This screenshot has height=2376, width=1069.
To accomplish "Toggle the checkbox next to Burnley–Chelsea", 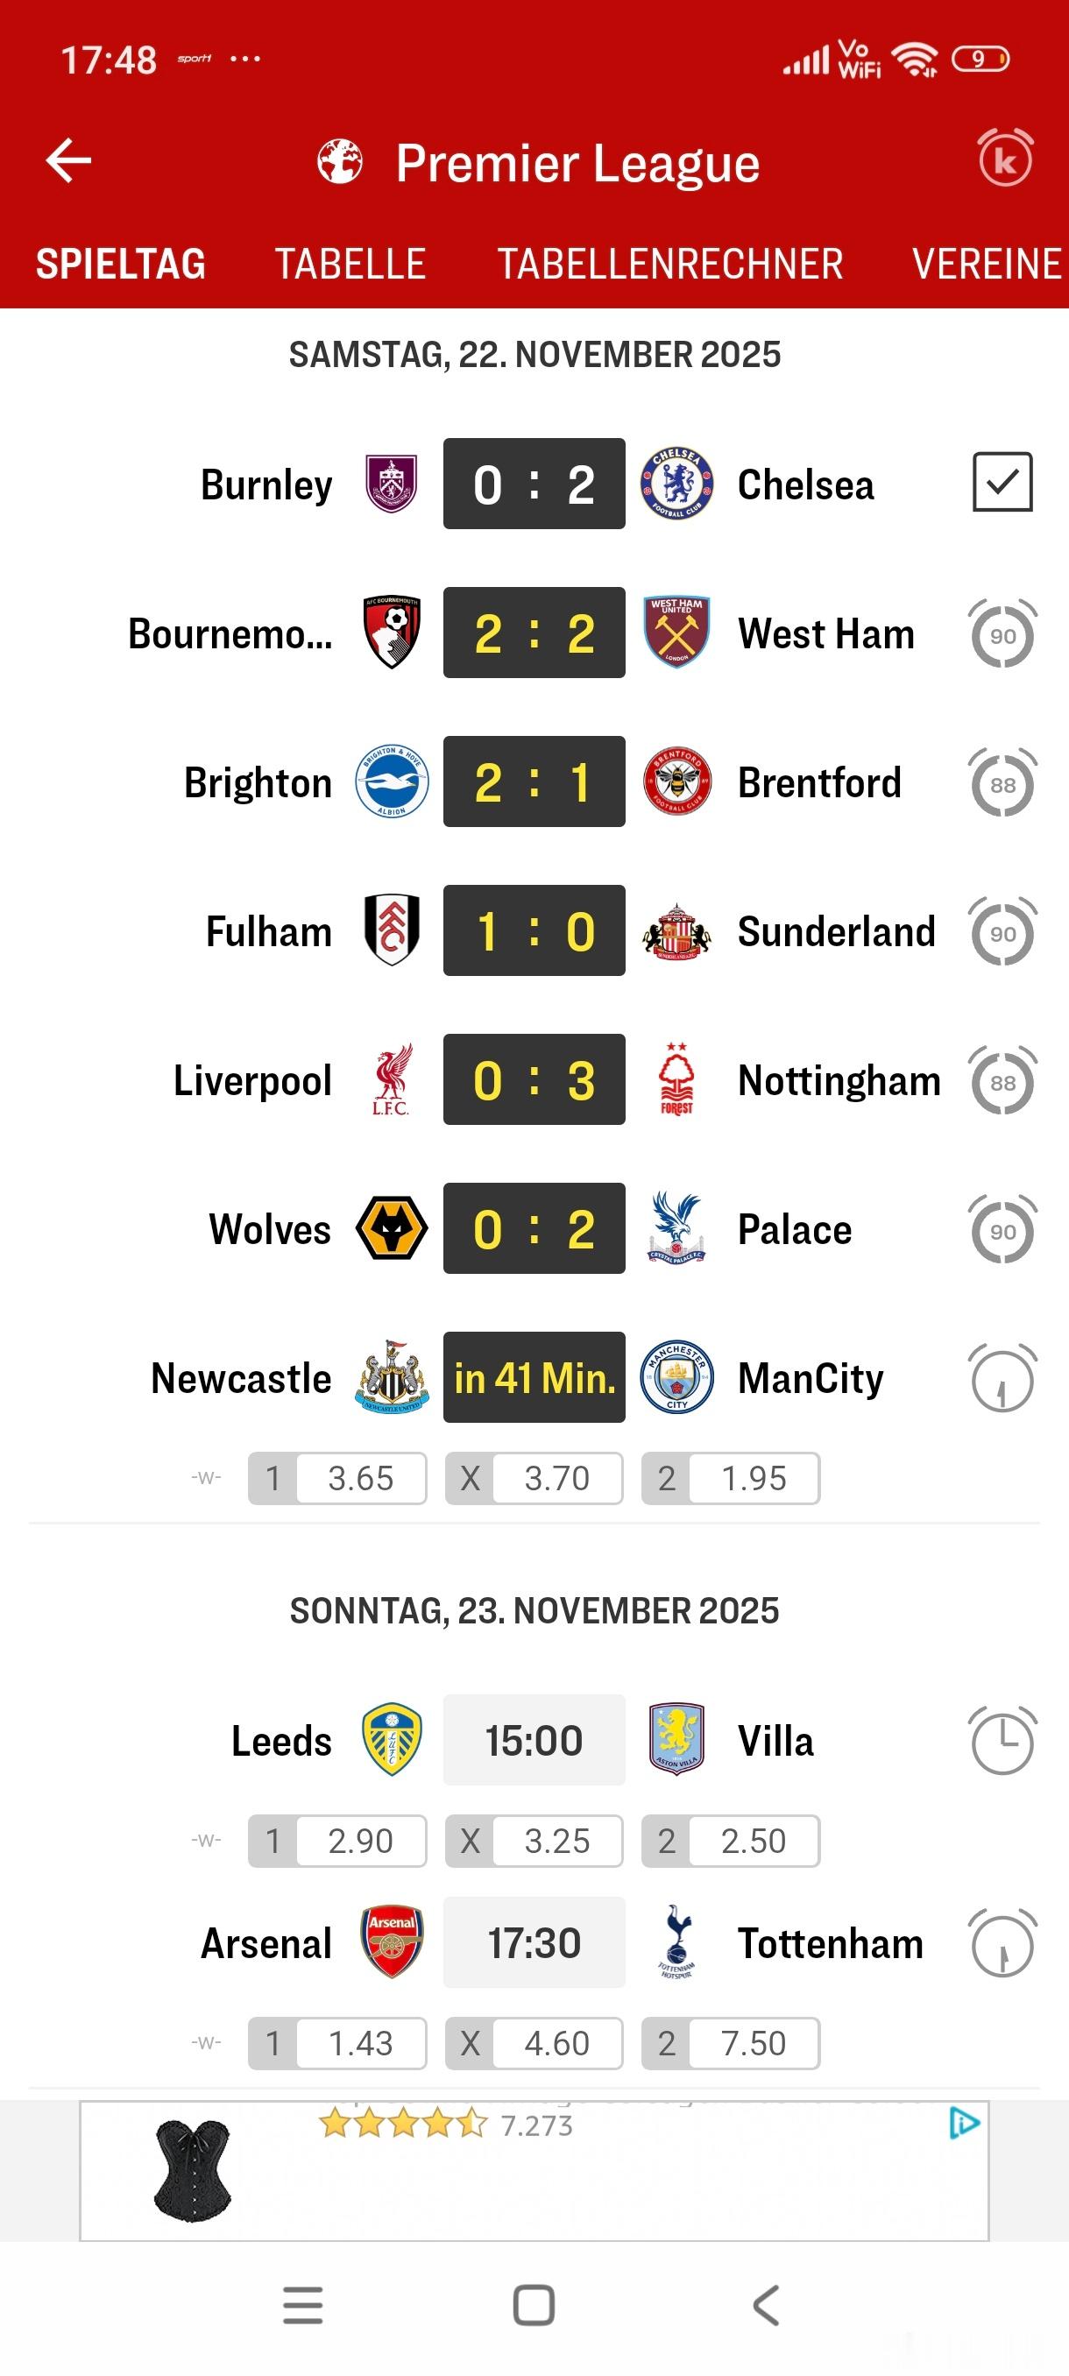I will 1002,482.
